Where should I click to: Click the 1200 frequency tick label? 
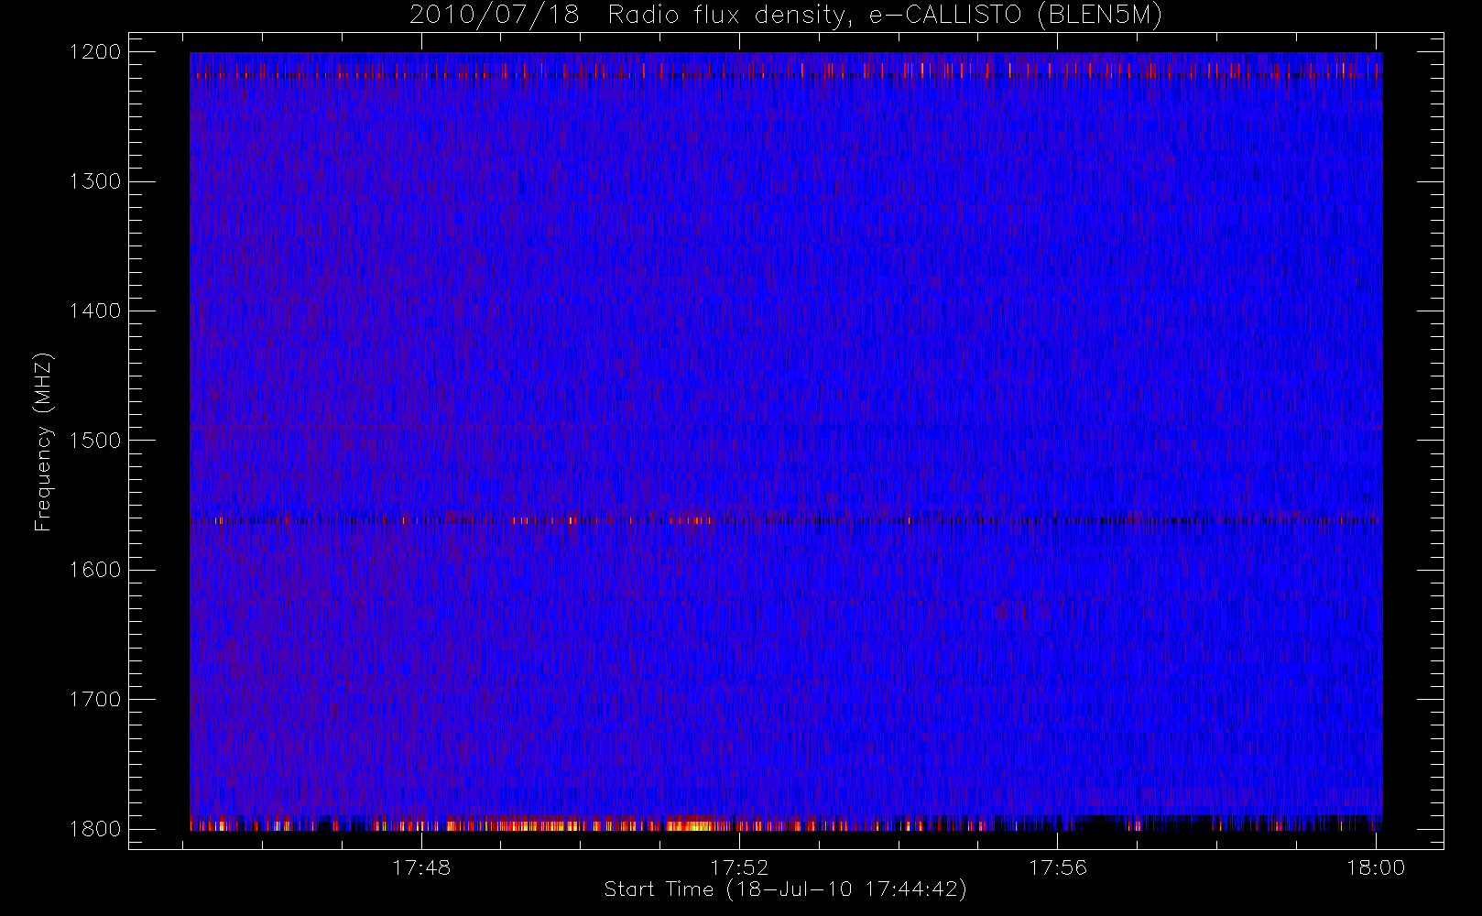[x=95, y=52]
